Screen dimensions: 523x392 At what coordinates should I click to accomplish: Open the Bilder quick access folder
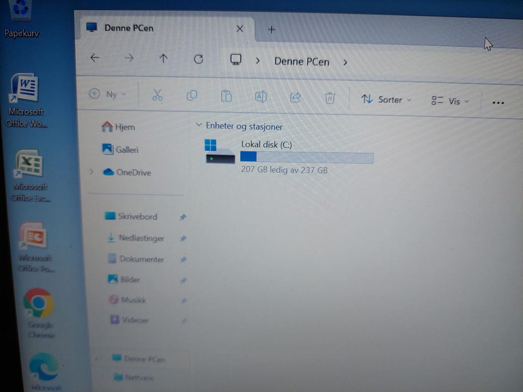[124, 279]
